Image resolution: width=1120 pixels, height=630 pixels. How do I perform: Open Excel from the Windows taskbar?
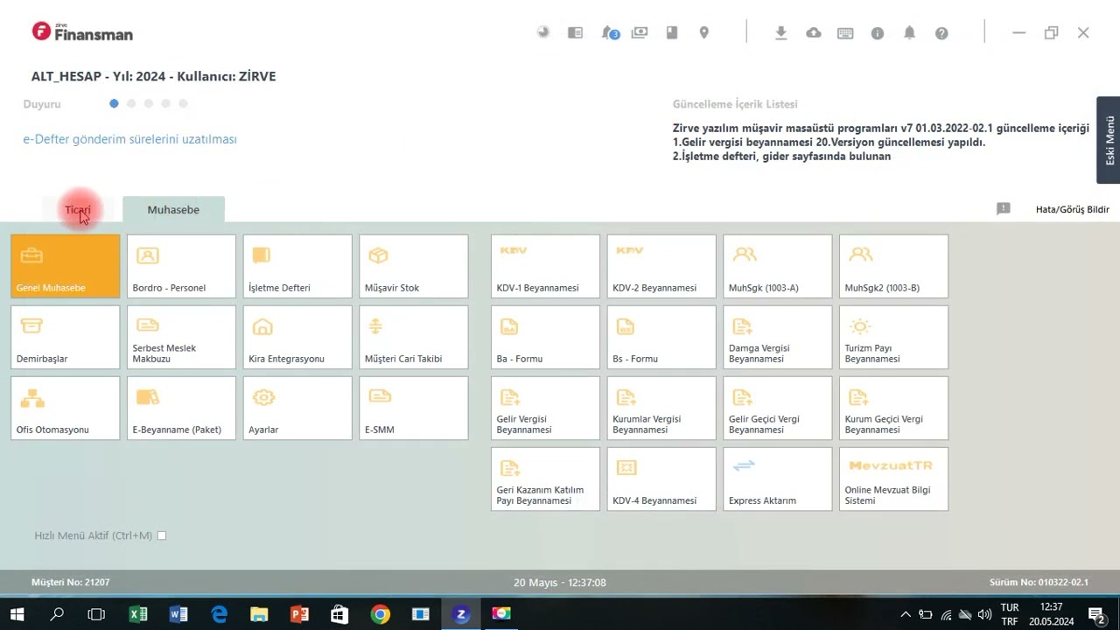tap(138, 614)
